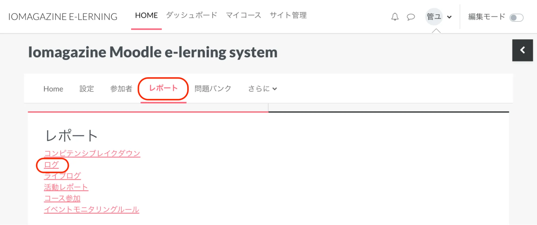Open the ライブログ link
This screenshot has height=225, width=537.
[x=62, y=176]
